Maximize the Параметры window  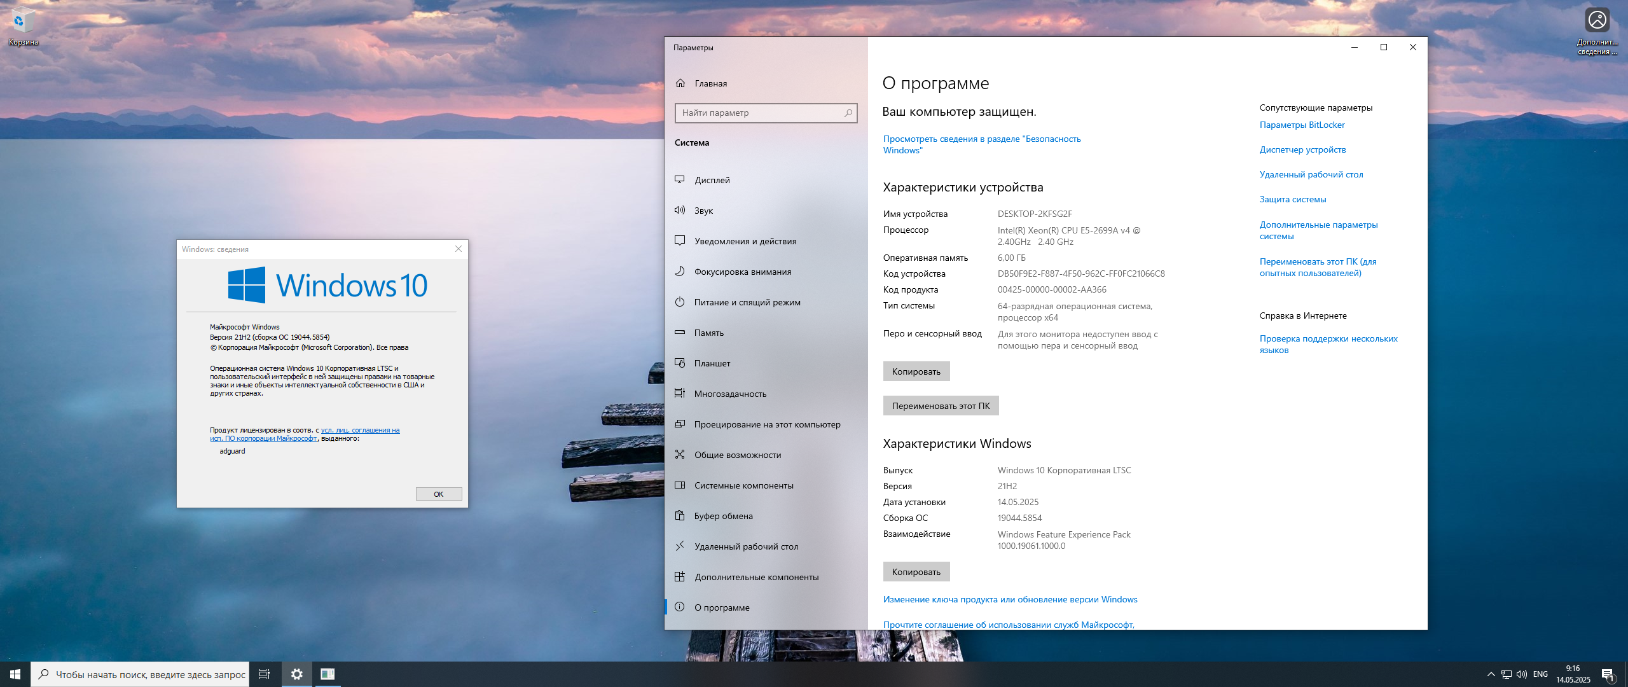click(x=1384, y=47)
